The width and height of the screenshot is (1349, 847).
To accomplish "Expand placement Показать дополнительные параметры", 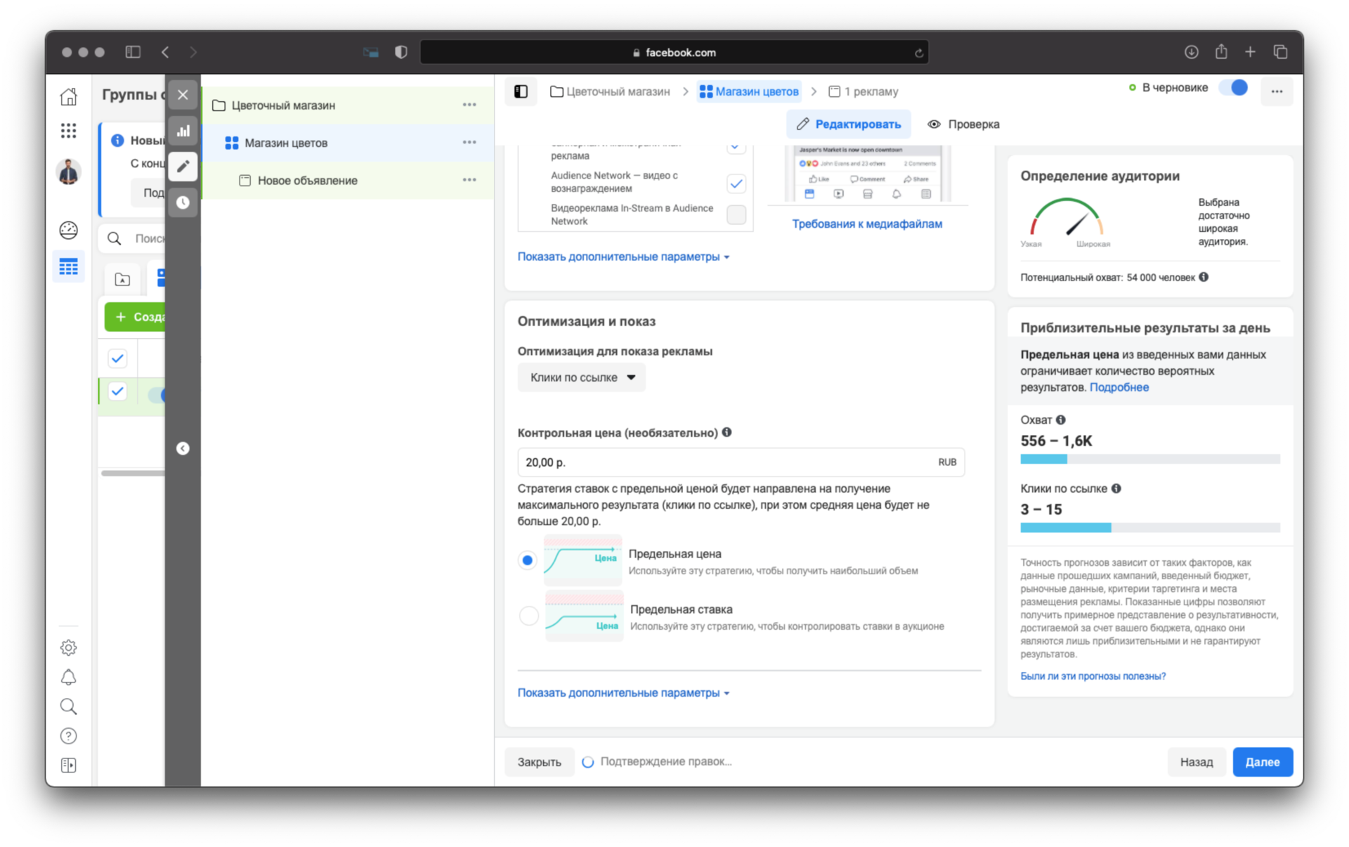I will (x=623, y=257).
